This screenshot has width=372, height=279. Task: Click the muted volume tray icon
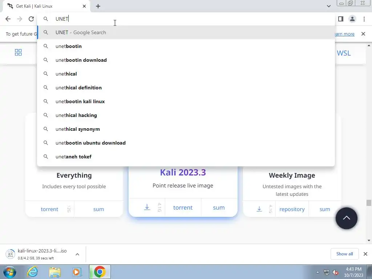[335, 272]
